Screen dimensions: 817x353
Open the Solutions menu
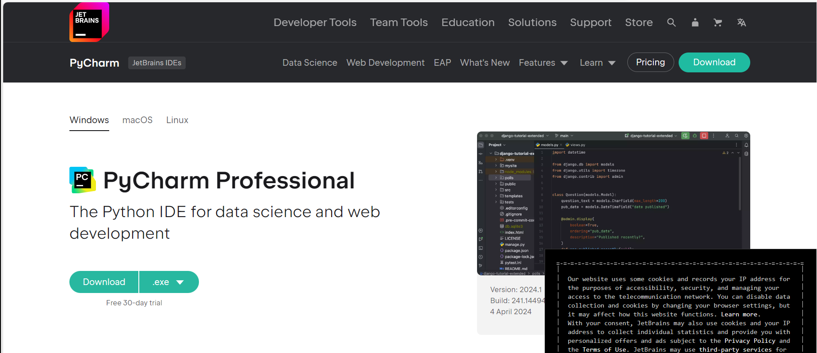coord(532,23)
